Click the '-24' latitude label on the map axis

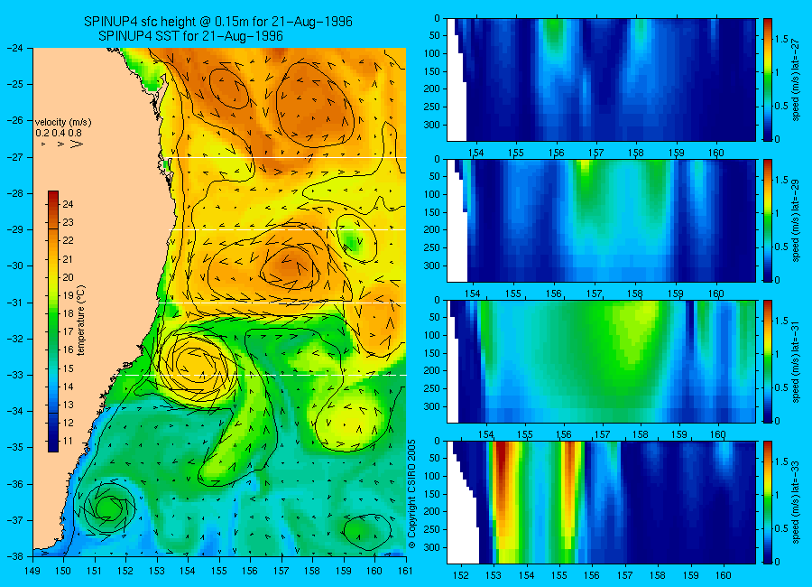[15, 48]
